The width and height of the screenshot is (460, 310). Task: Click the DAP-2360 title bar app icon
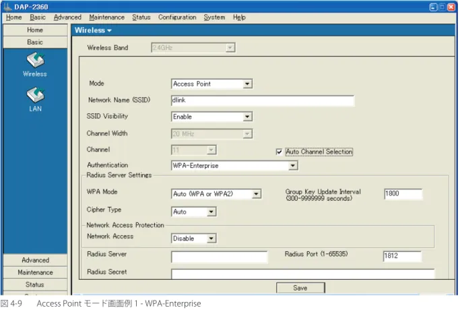7,7
